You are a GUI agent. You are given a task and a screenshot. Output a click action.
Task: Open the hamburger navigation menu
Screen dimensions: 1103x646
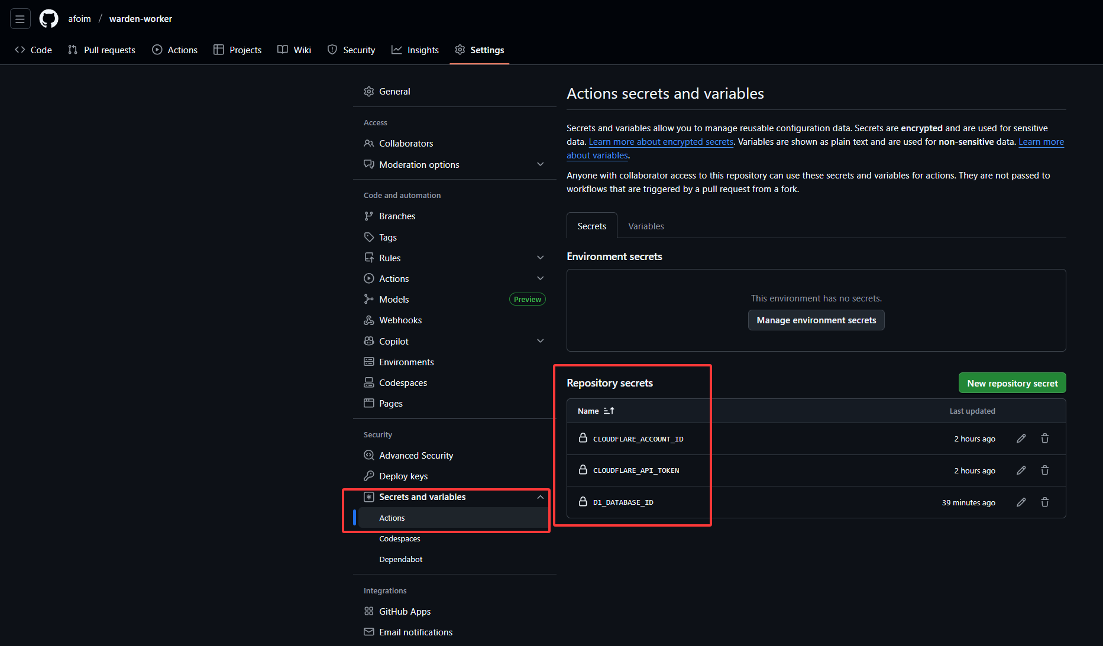20,19
